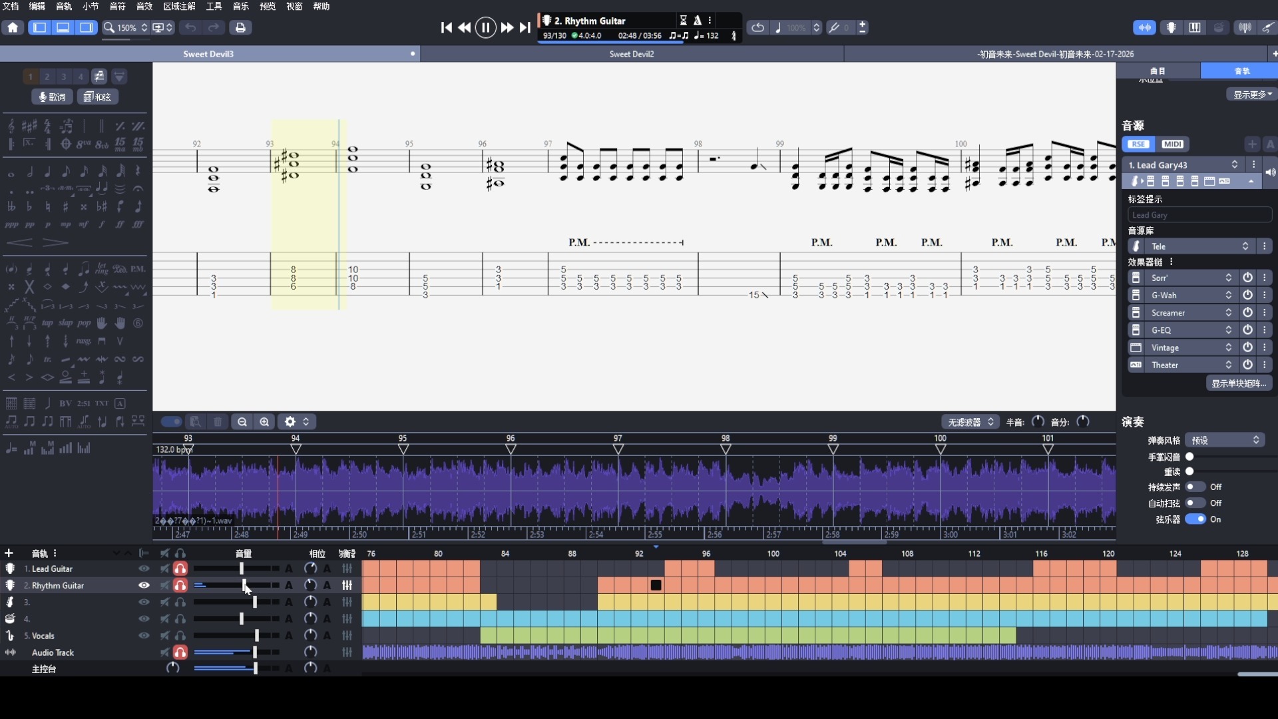The width and height of the screenshot is (1278, 719).
Task: Hide the Rhythm Guitar track eye icon
Action: click(144, 585)
